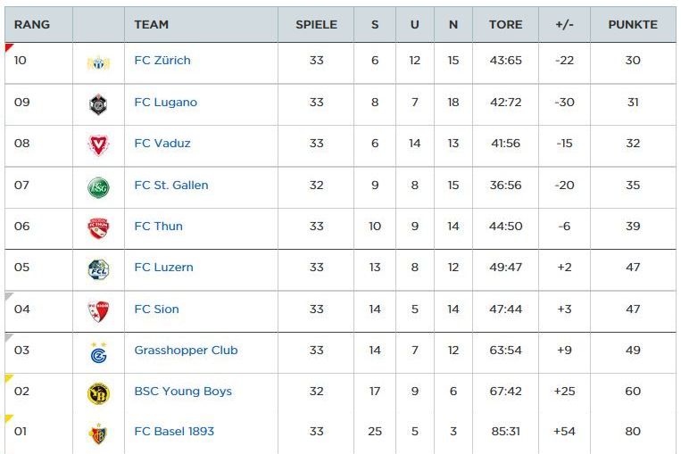Viewport: 681px width, 454px height.
Task: Click the TEAM column header
Action: [151, 25]
